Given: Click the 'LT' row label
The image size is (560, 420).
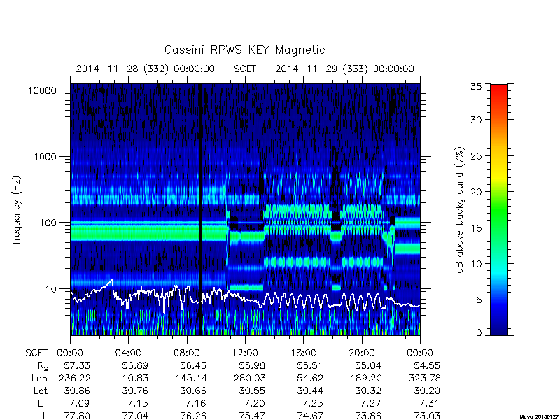Looking at the screenshot, I should (43, 404).
